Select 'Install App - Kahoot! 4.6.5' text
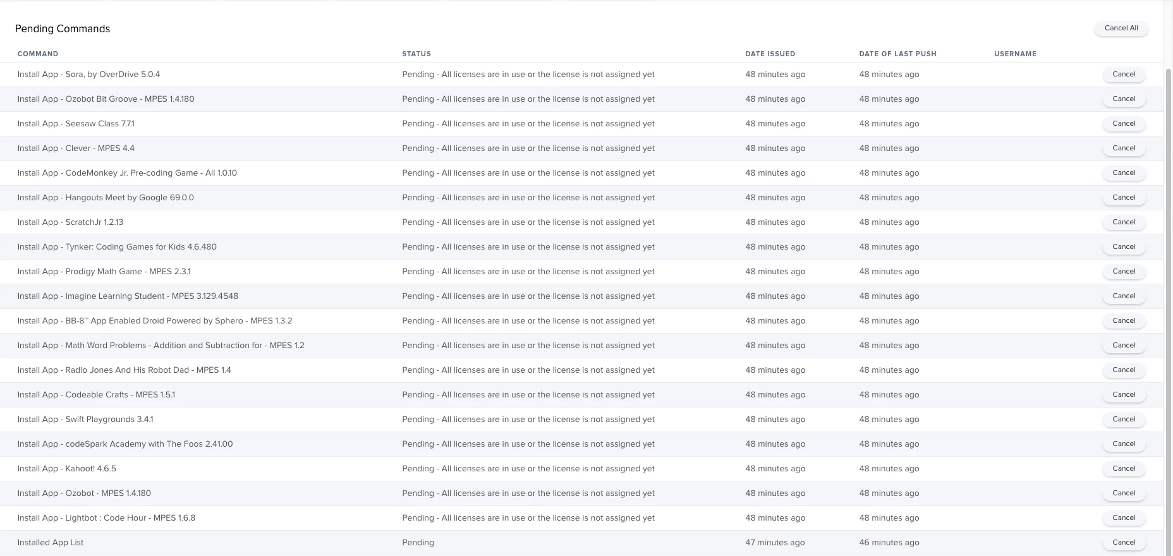This screenshot has height=556, width=1173. pyautogui.click(x=66, y=469)
